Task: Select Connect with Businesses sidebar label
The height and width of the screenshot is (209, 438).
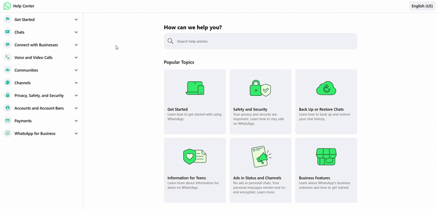Action: [36, 45]
